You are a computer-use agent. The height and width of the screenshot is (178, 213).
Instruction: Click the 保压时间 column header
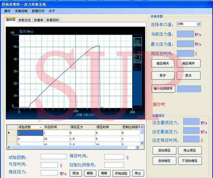point(108,127)
